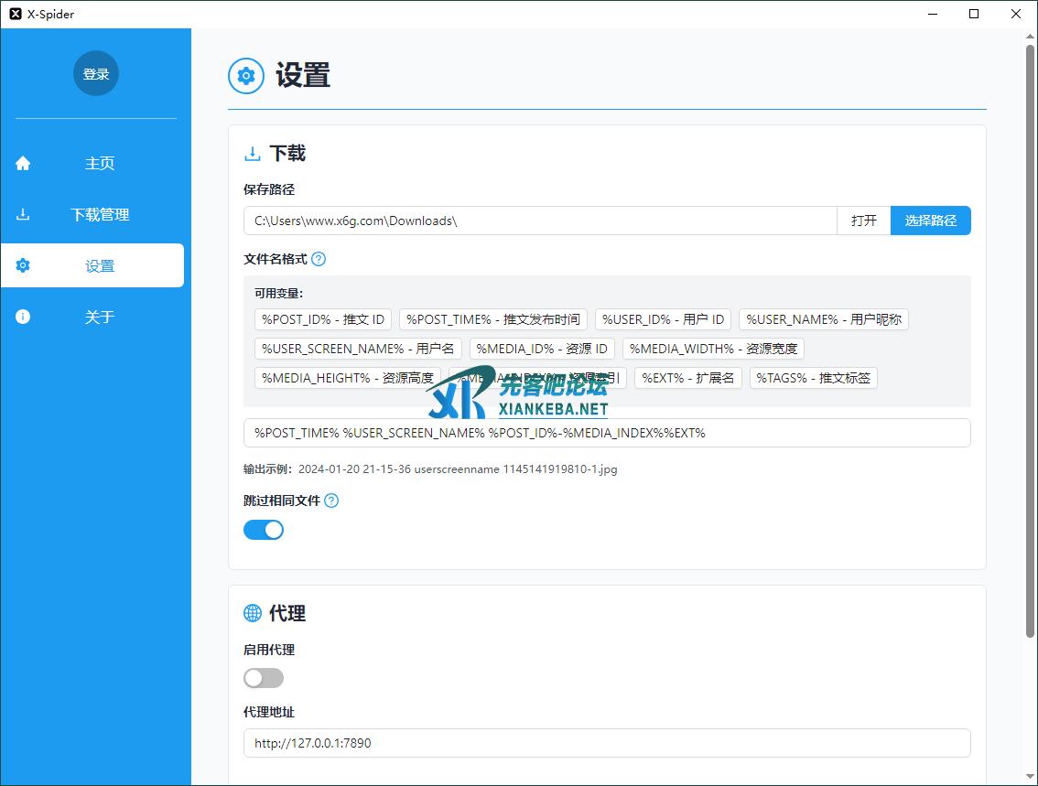Click the settings gear sidebar icon
The image size is (1038, 786).
(23, 265)
